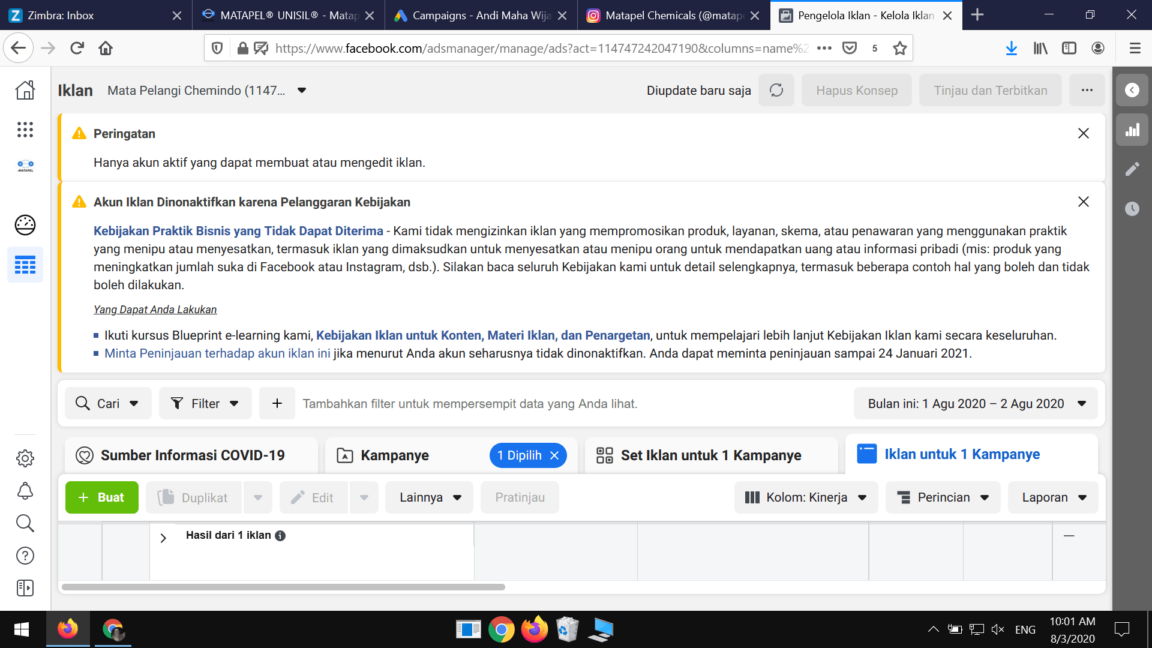Viewport: 1152px width, 648px height.
Task: Click the green Buat create button
Action: [101, 497]
